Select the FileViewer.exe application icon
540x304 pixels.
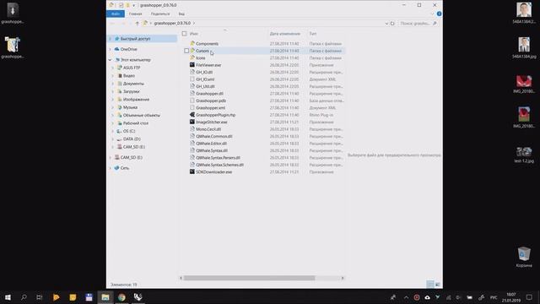[x=192, y=65]
